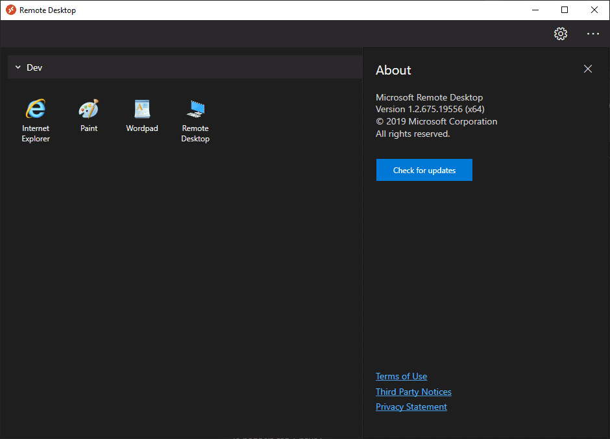Viewport: 610px width, 439px height.
Task: Open the Third Party Notices link
Action: [413, 392]
